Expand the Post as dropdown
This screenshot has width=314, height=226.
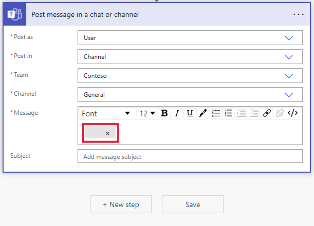tap(289, 38)
